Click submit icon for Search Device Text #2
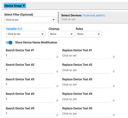Viewport: 128px width, 118px height. point(57,71)
